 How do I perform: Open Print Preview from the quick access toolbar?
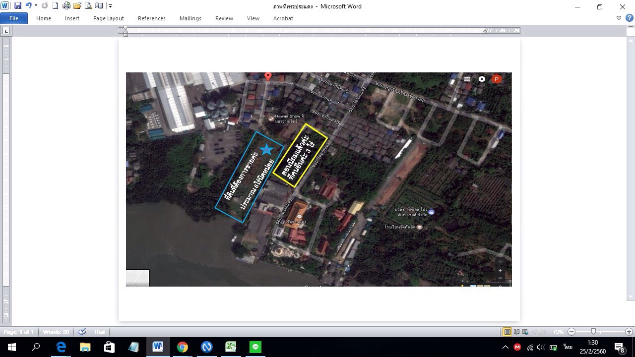click(88, 6)
